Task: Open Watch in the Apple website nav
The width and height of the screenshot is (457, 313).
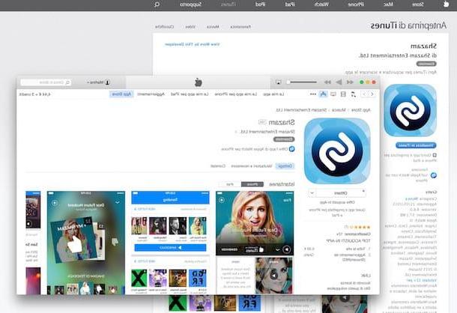Action: [321, 4]
